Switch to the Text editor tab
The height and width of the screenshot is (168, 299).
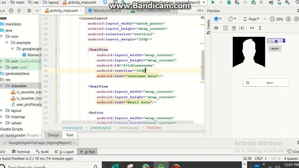click(70, 135)
